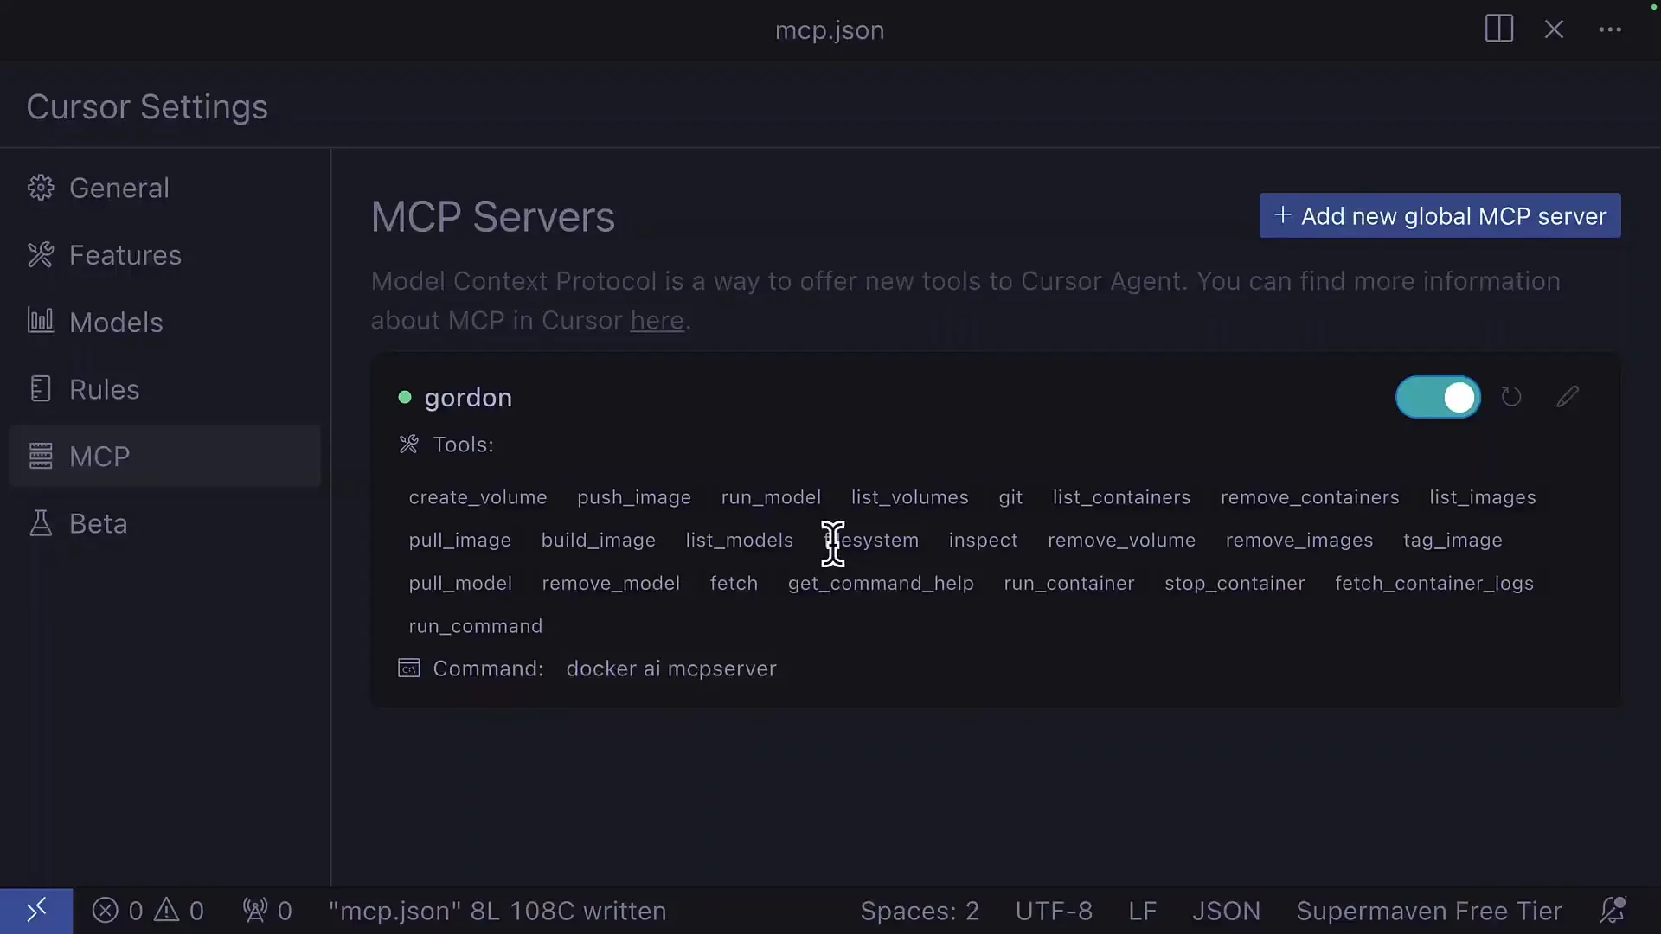Click the forwarded ports status indicator

pyautogui.click(x=267, y=911)
